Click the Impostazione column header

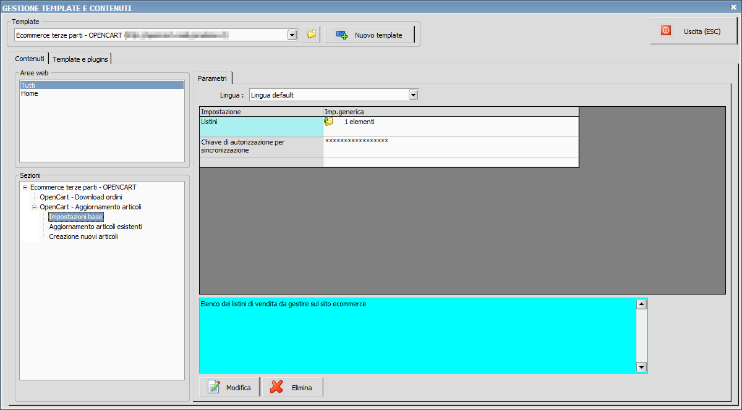pyautogui.click(x=261, y=112)
